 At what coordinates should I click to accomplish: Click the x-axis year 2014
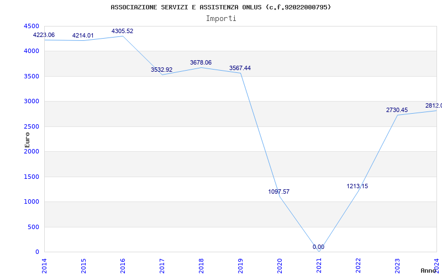pyautogui.click(x=45, y=266)
